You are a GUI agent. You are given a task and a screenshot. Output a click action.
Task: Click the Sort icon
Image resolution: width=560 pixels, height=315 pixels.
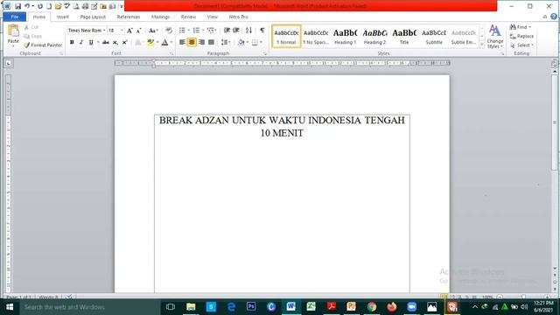(248, 31)
